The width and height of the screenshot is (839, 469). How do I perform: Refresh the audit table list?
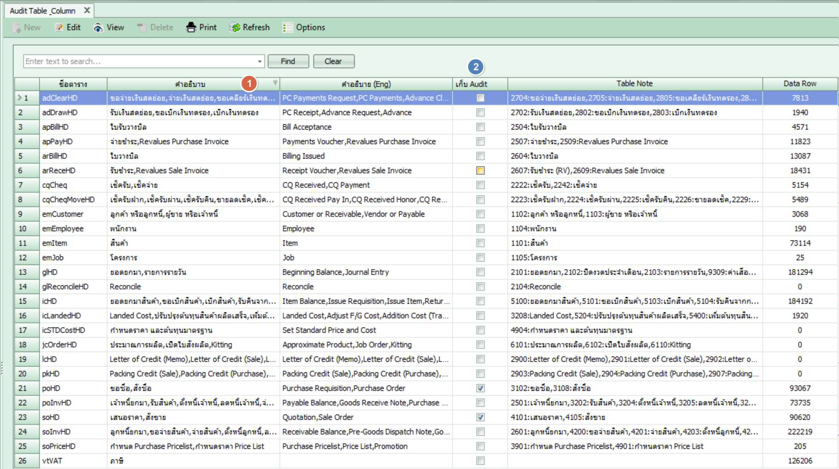pos(235,28)
